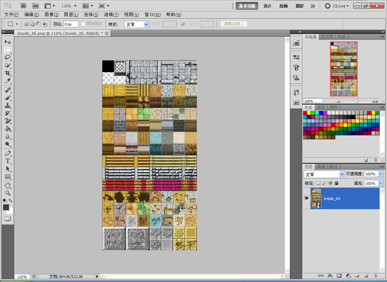387x282 pixels.
Task: Expand the CS Live menu
Action: (337, 6)
